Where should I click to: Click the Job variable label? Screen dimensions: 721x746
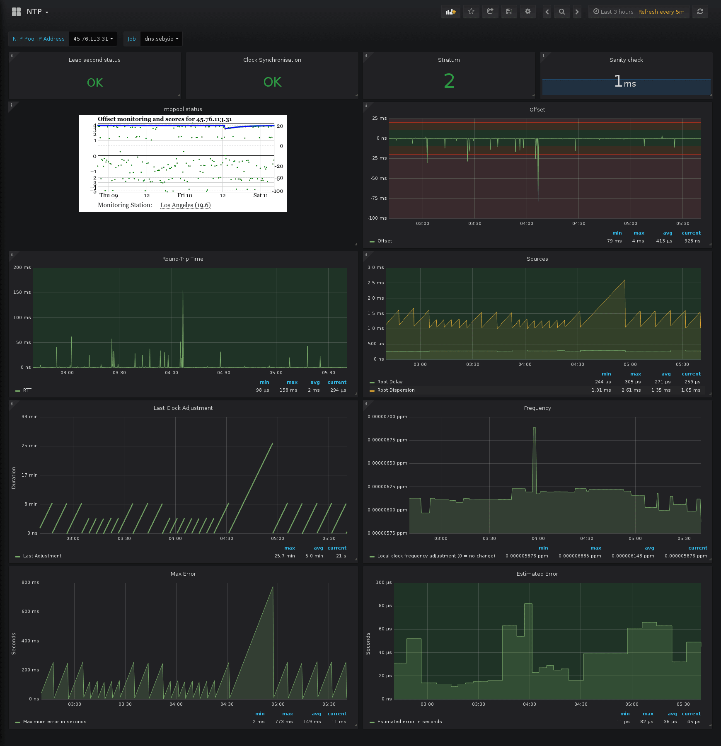132,39
